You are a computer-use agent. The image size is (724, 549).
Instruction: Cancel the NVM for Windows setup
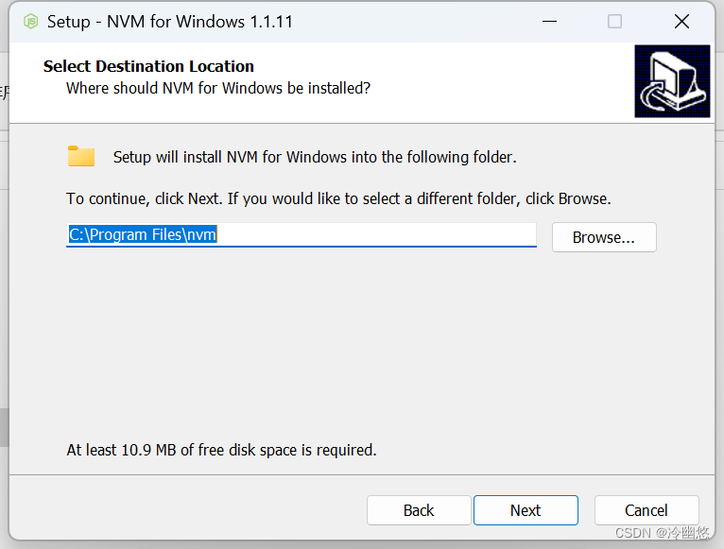tap(646, 510)
